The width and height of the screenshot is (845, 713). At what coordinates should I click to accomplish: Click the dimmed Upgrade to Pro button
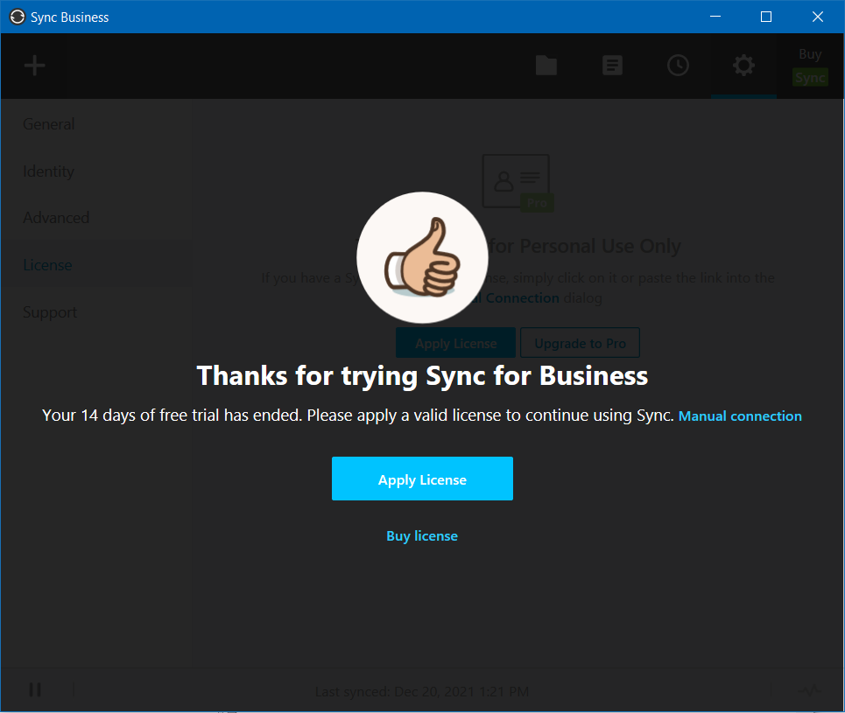[580, 343]
